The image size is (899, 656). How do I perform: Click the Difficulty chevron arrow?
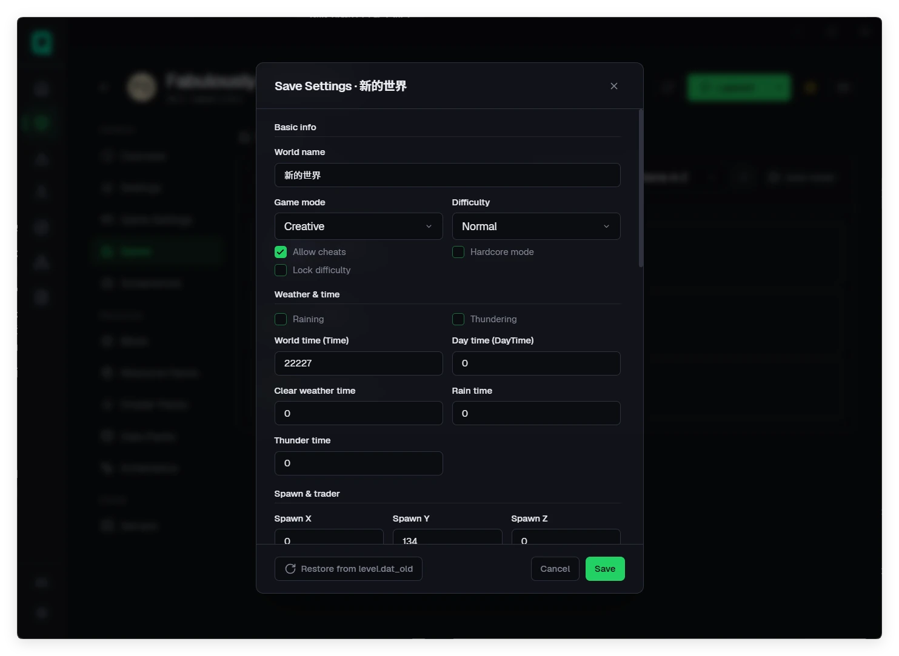click(x=606, y=227)
